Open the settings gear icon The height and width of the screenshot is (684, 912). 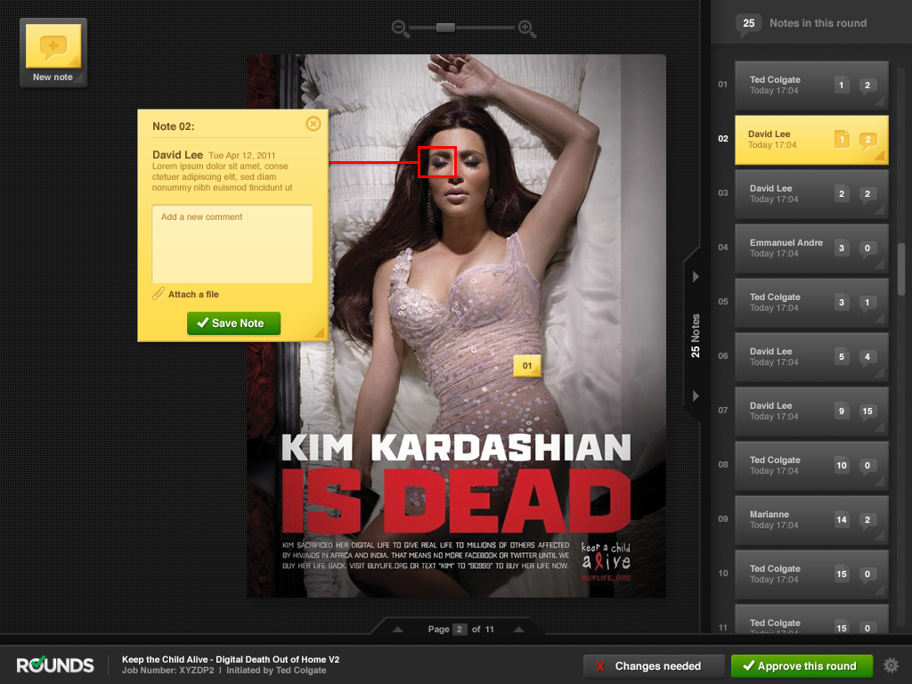click(891, 665)
